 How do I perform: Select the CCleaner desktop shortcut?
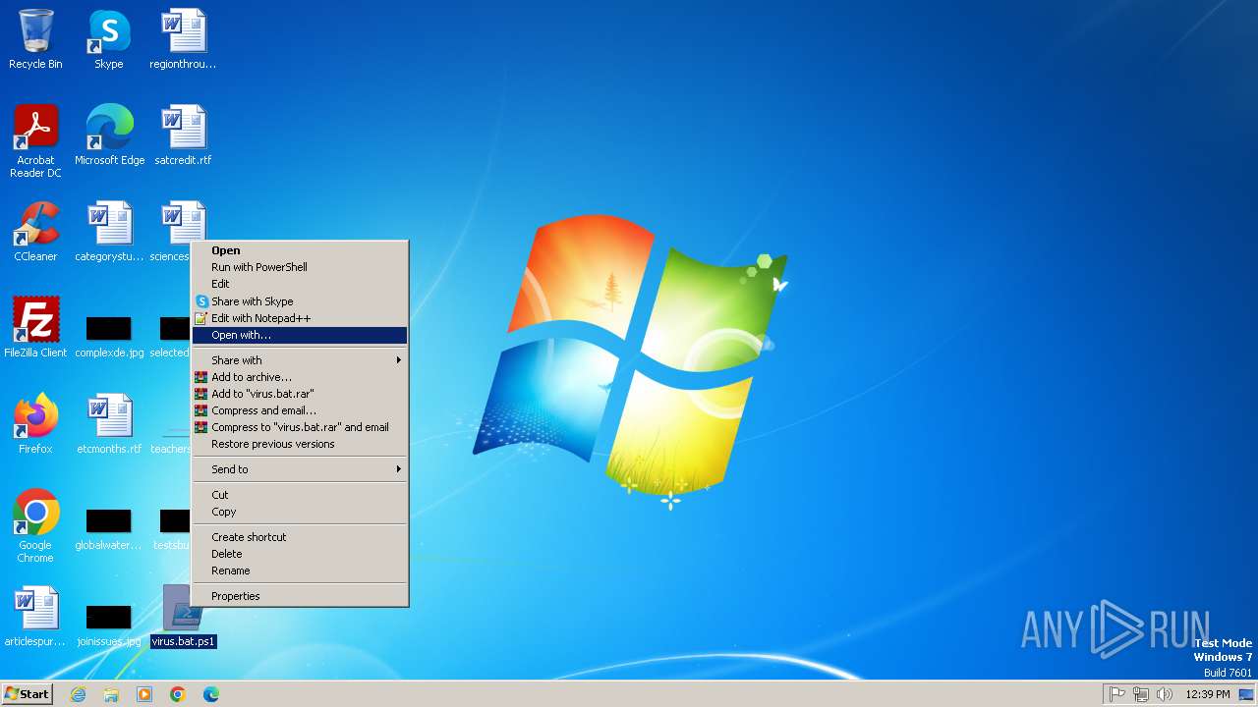tap(35, 232)
